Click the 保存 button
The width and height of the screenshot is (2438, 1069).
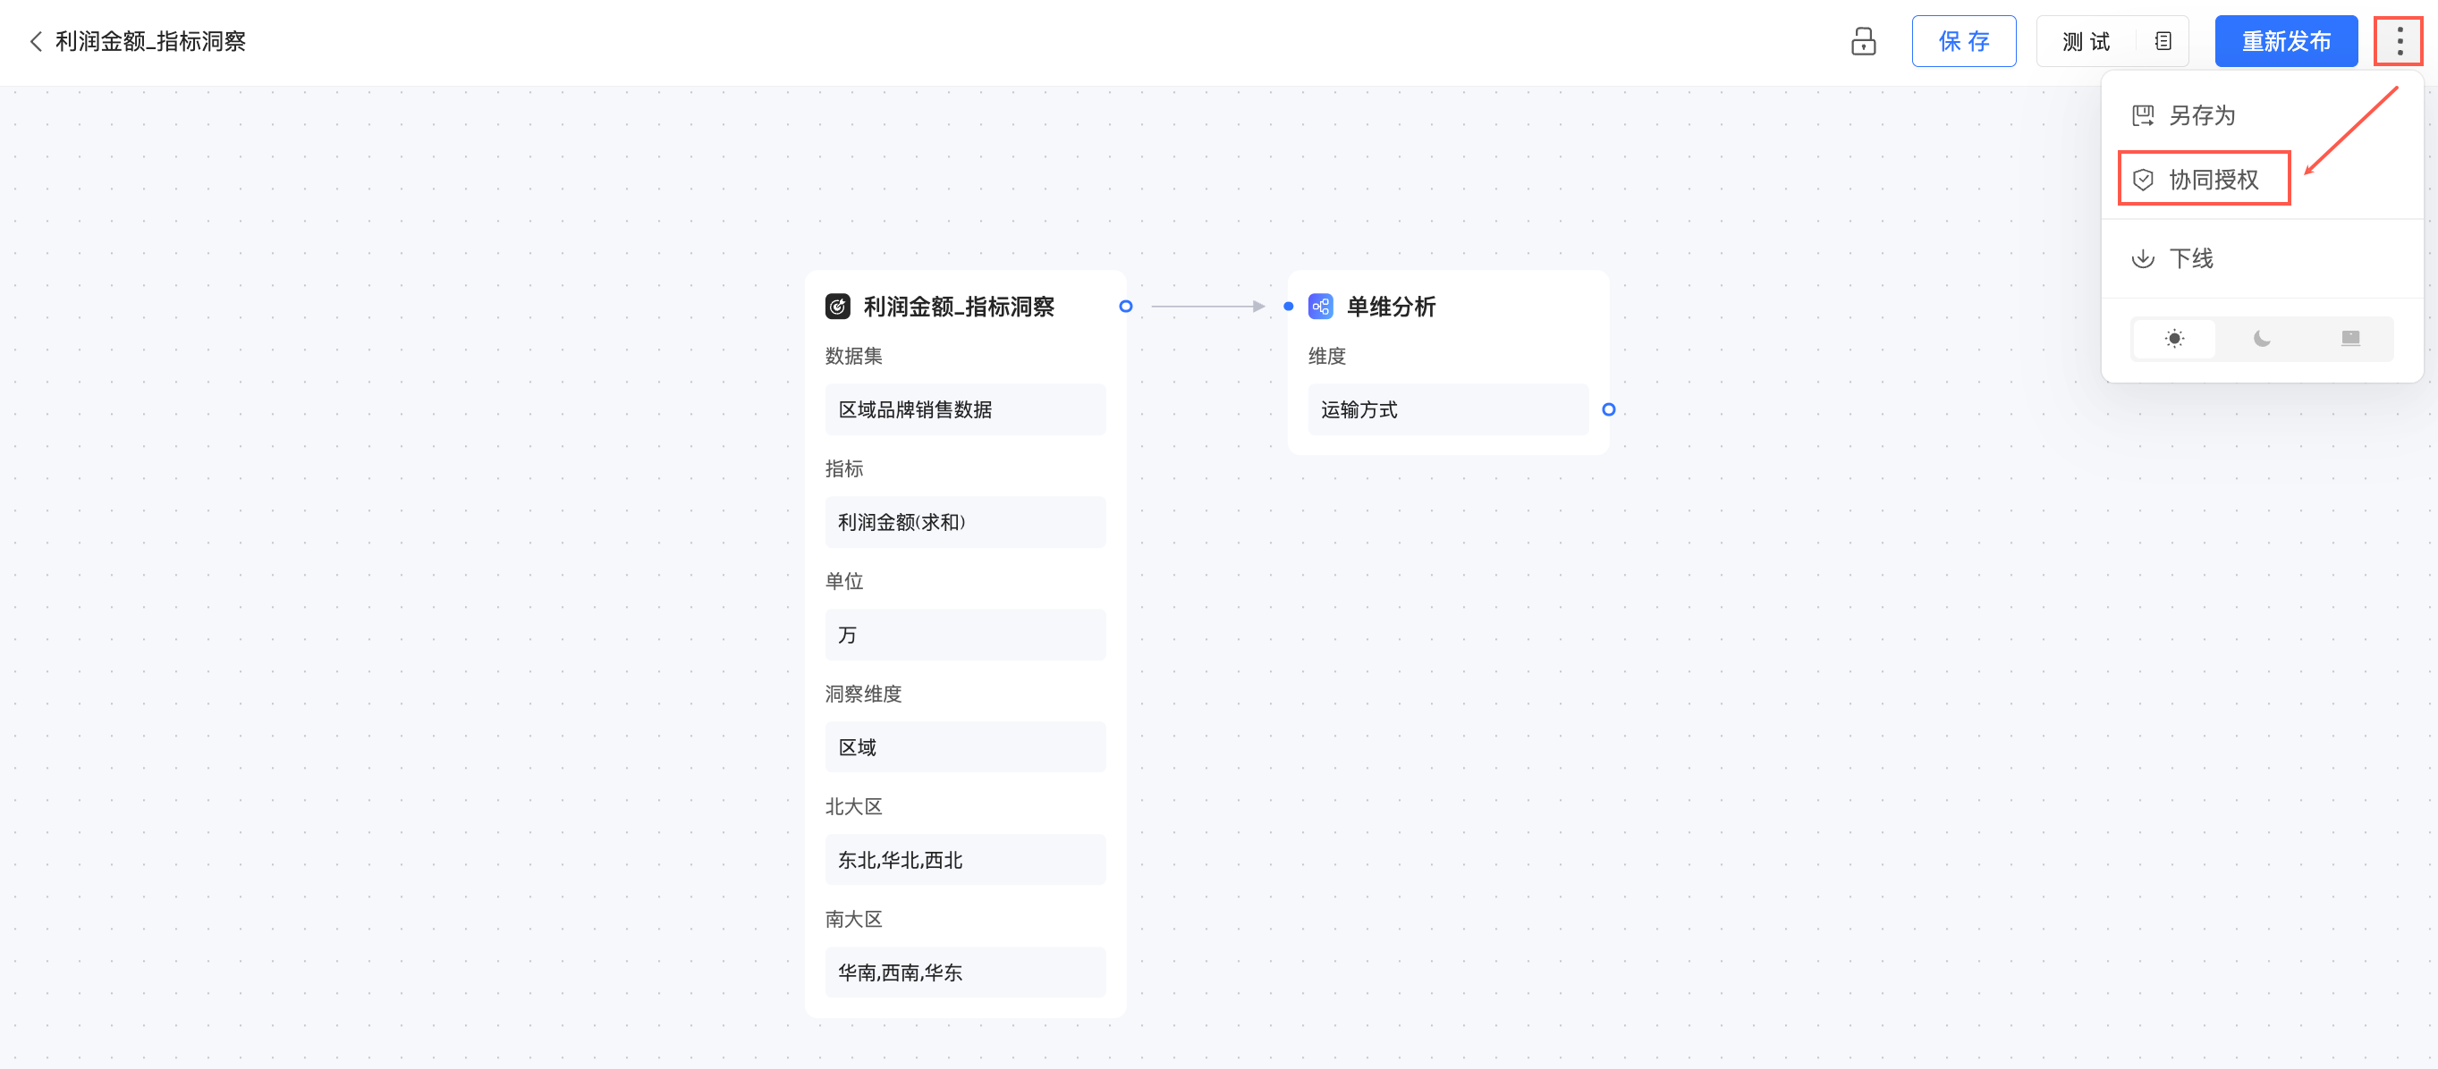click(x=1963, y=42)
